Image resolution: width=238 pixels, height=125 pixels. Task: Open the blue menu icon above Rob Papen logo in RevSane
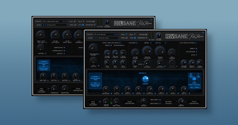coord(203,32)
